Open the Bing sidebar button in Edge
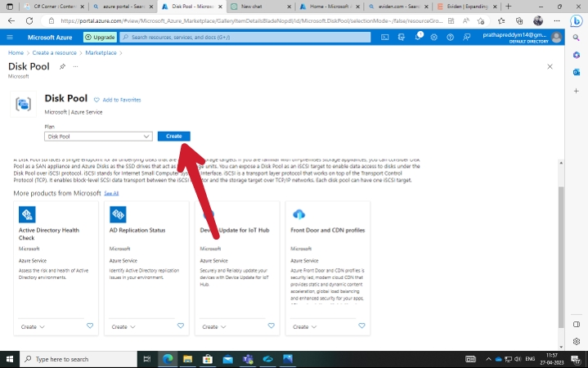588x368 pixels. click(x=576, y=21)
